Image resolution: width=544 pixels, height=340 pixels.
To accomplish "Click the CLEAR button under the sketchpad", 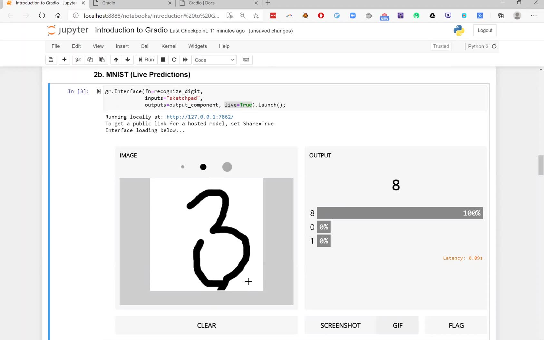I will [x=206, y=325].
